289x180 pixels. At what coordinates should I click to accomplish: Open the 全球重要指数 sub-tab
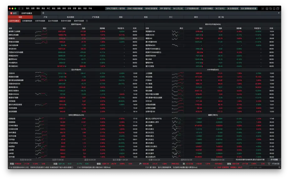[x=27, y=21]
